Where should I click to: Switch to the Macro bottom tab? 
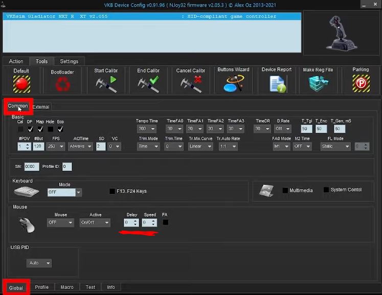click(x=67, y=287)
